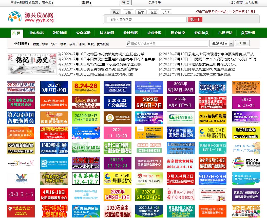Open the Wenzhou Import Expo logo banner
Screen dimensions: 267x220
click(x=21, y=178)
